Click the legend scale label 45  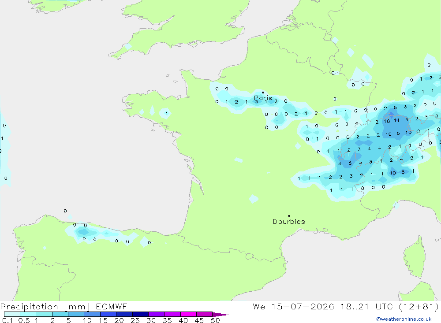[x=199, y=320]
